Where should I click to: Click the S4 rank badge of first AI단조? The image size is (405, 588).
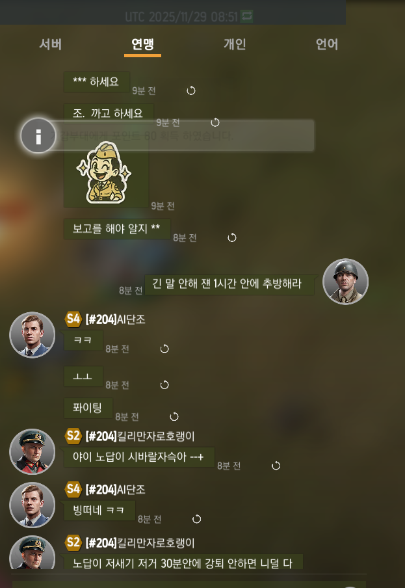click(x=73, y=319)
